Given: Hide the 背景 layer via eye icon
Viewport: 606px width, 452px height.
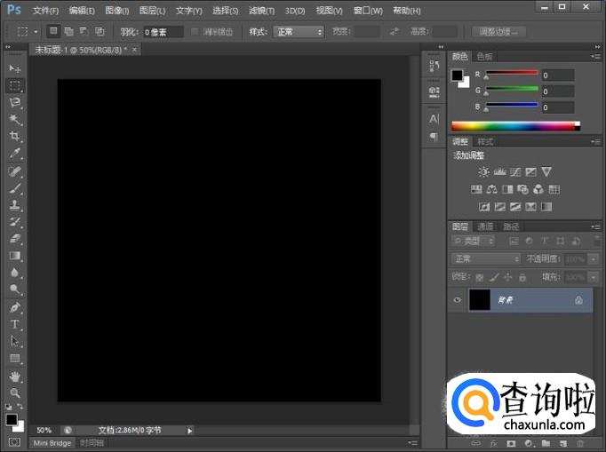Looking at the screenshot, I should tap(457, 300).
